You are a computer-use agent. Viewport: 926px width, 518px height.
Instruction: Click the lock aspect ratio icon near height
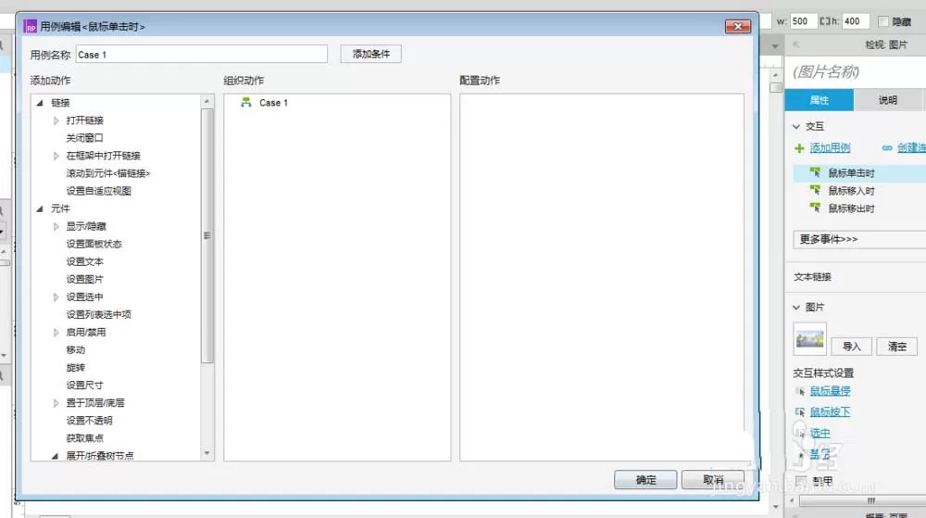pos(824,21)
